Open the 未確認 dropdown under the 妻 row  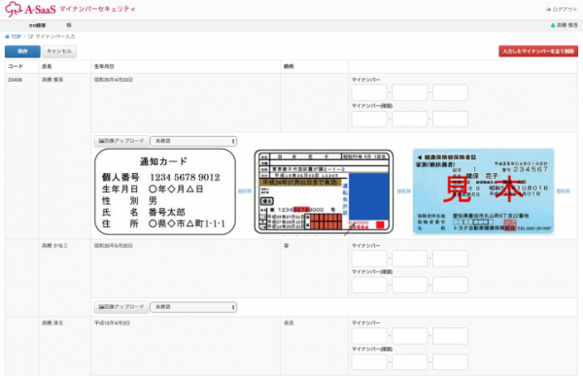[x=193, y=307]
